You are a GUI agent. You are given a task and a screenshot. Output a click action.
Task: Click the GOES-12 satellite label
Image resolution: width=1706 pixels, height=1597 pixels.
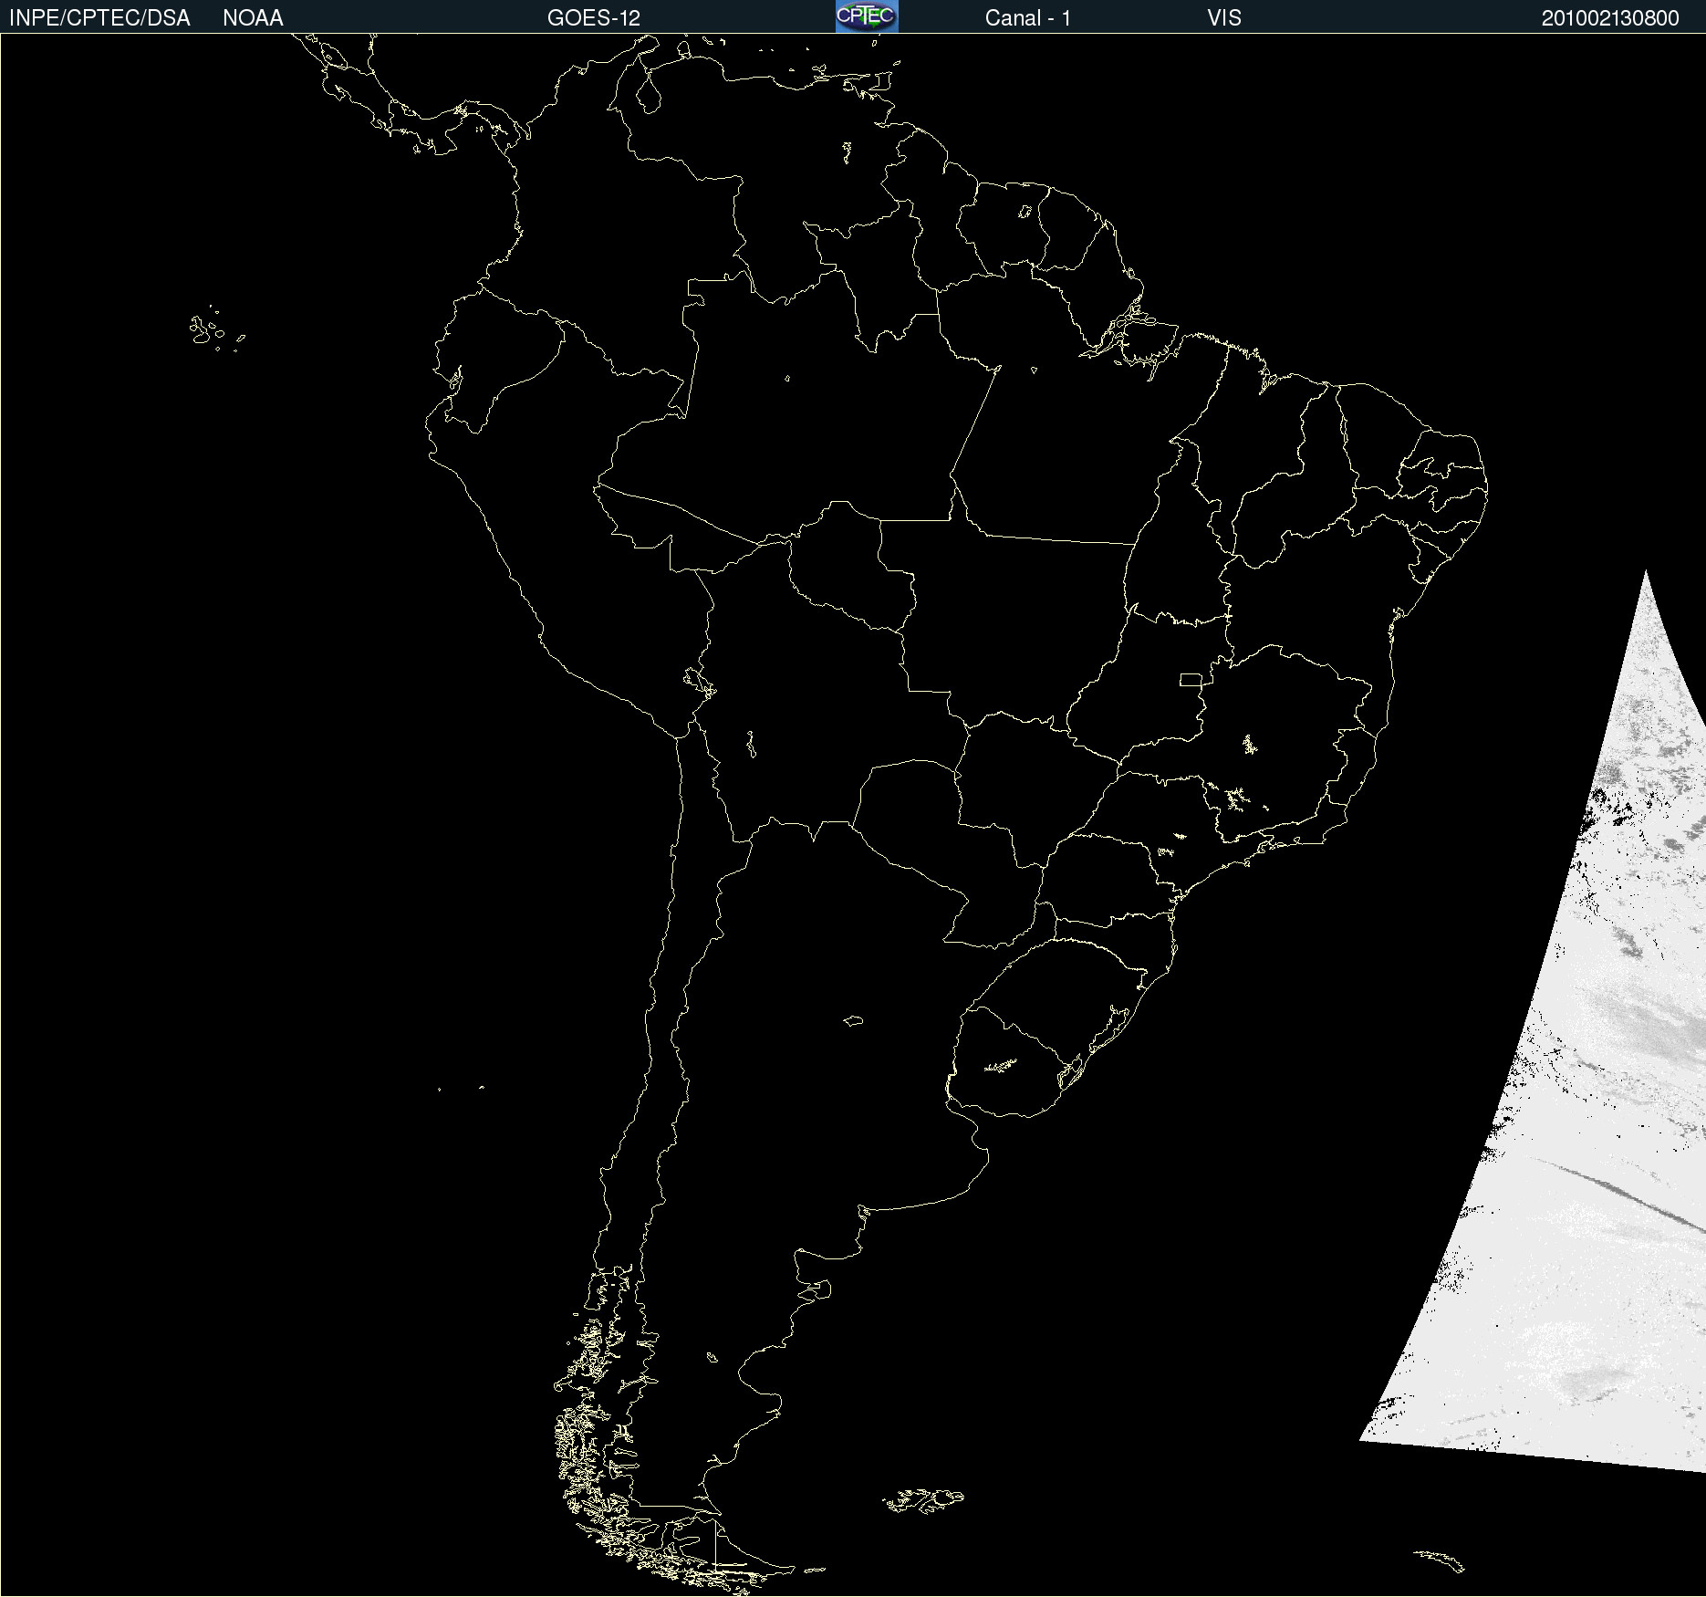[x=594, y=18]
